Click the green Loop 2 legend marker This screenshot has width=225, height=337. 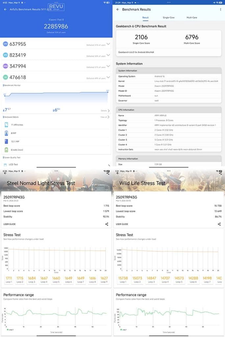[8, 329]
